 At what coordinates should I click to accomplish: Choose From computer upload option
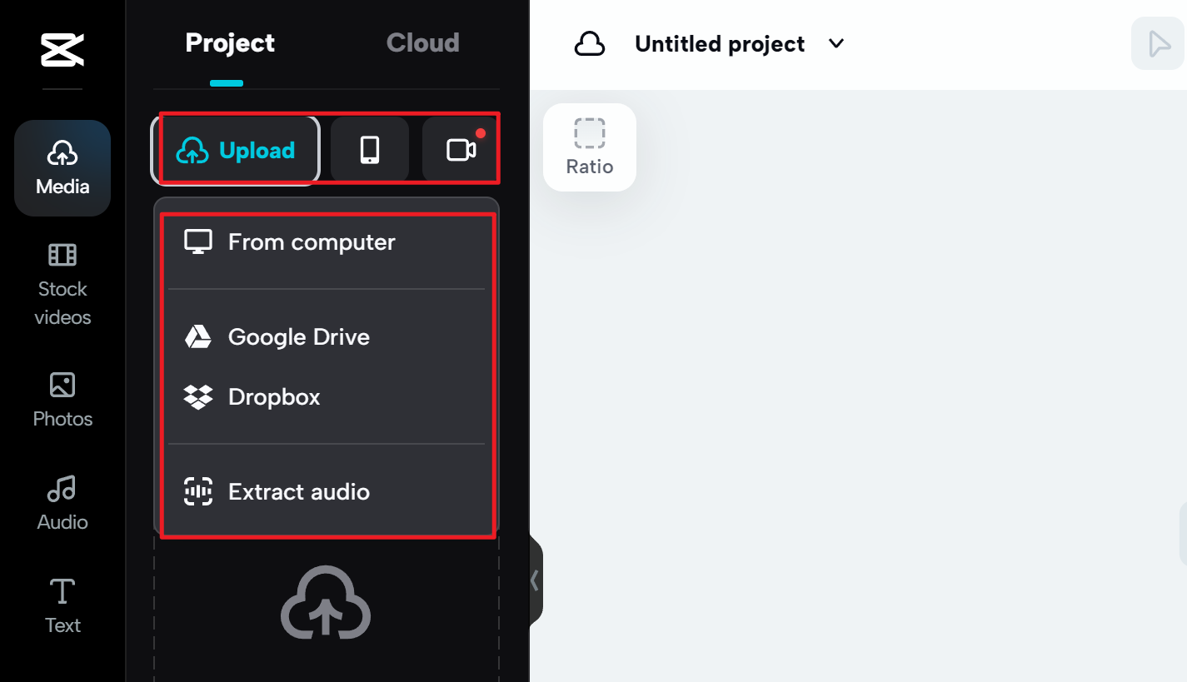coord(312,242)
